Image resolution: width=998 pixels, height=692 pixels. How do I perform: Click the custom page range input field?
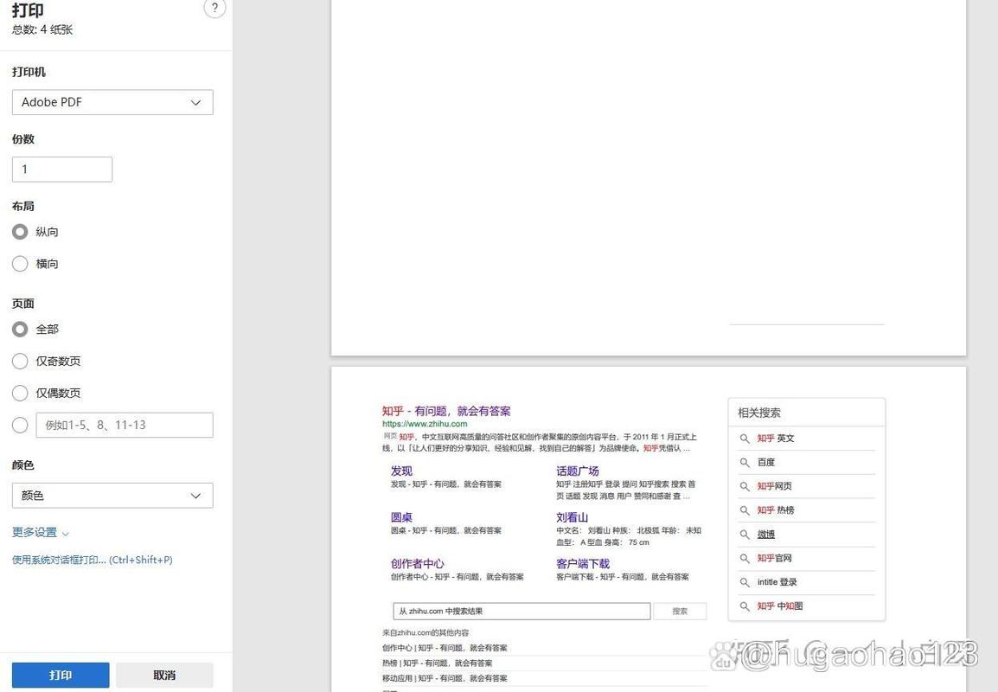pyautogui.click(x=124, y=425)
